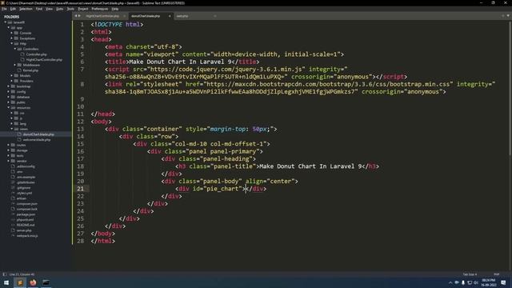Screen dimensions: 512x288
Task: Open the Project menu
Action: coord(83,9)
